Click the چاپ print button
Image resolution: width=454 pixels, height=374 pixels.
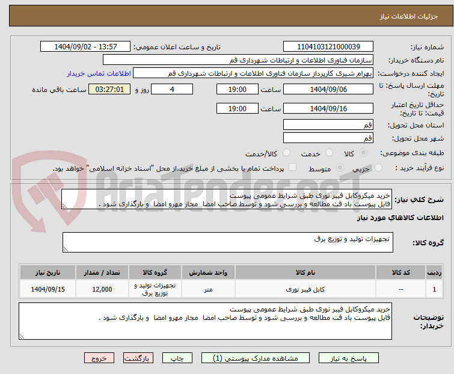pos(177,358)
